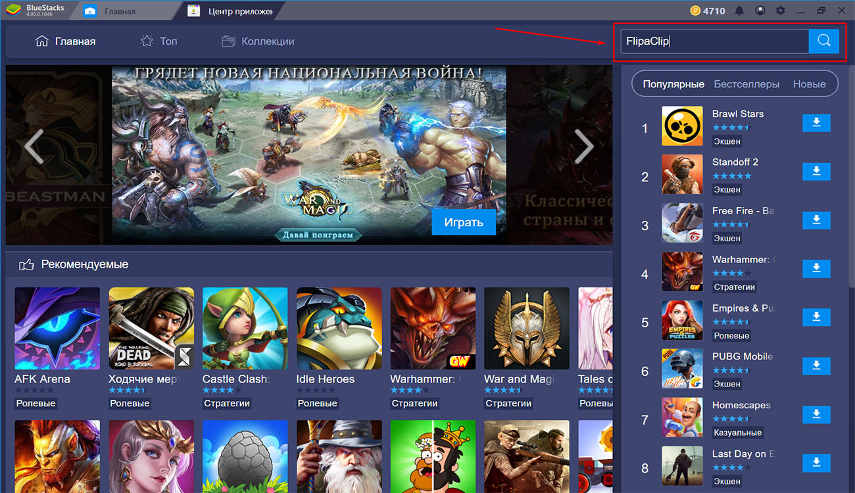Show the next banner with right arrow

pyautogui.click(x=584, y=147)
